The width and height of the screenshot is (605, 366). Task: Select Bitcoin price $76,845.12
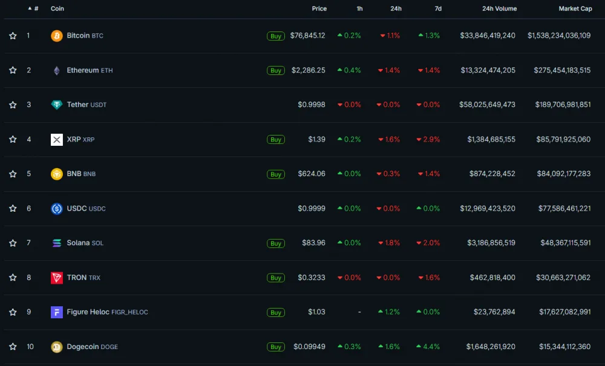tap(307, 36)
